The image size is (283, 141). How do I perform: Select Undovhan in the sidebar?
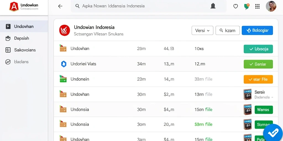pyautogui.click(x=24, y=26)
